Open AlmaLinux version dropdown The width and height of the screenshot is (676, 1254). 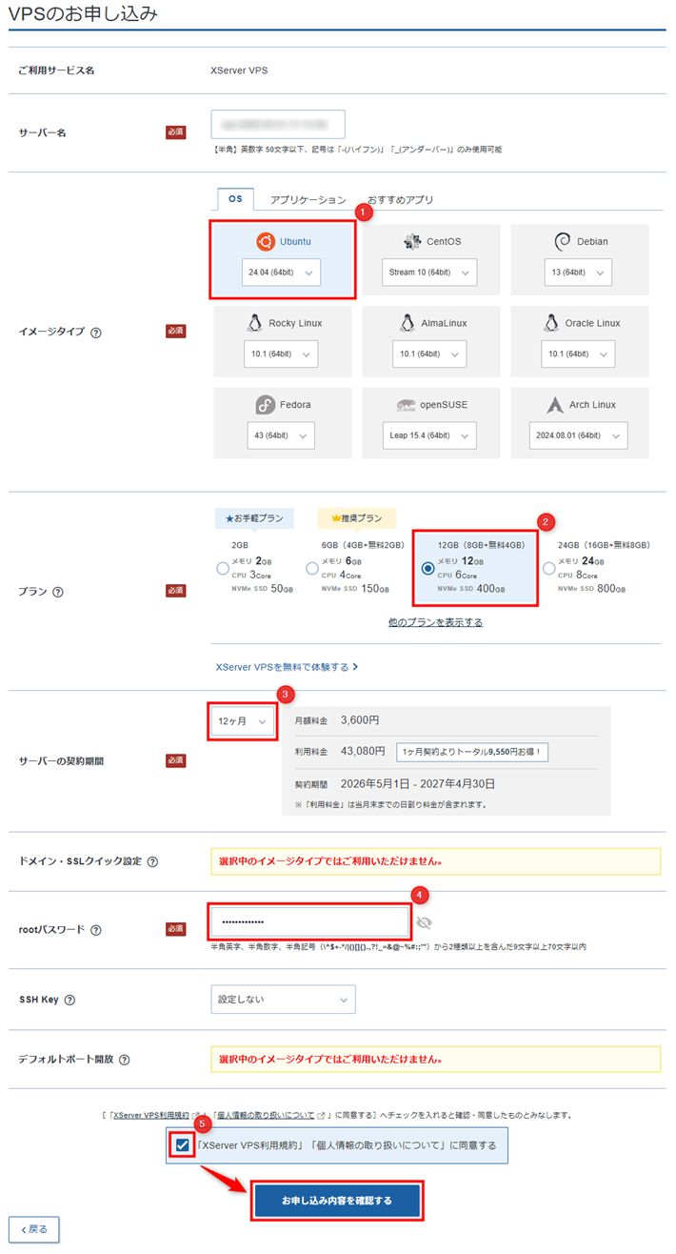click(429, 354)
